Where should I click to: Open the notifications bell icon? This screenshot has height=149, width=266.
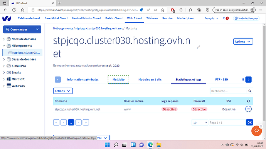click(224, 18)
